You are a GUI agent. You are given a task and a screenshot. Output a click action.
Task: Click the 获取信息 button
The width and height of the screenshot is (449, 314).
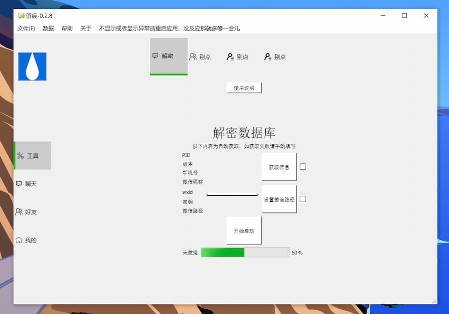click(x=279, y=167)
